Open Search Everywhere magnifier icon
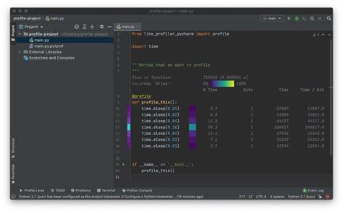The height and width of the screenshot is (212, 343). point(329,19)
